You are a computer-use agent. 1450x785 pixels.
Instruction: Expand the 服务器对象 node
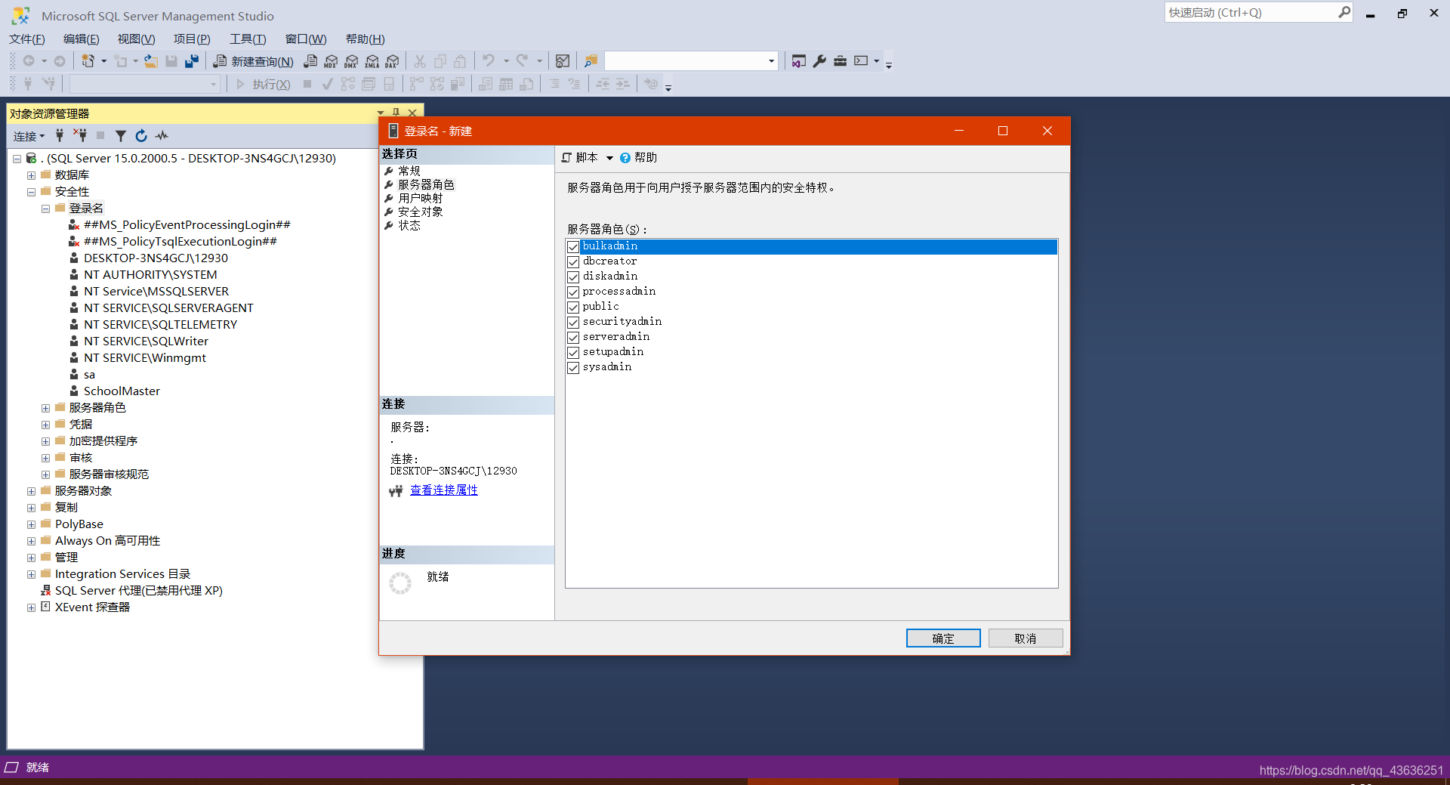(x=31, y=491)
